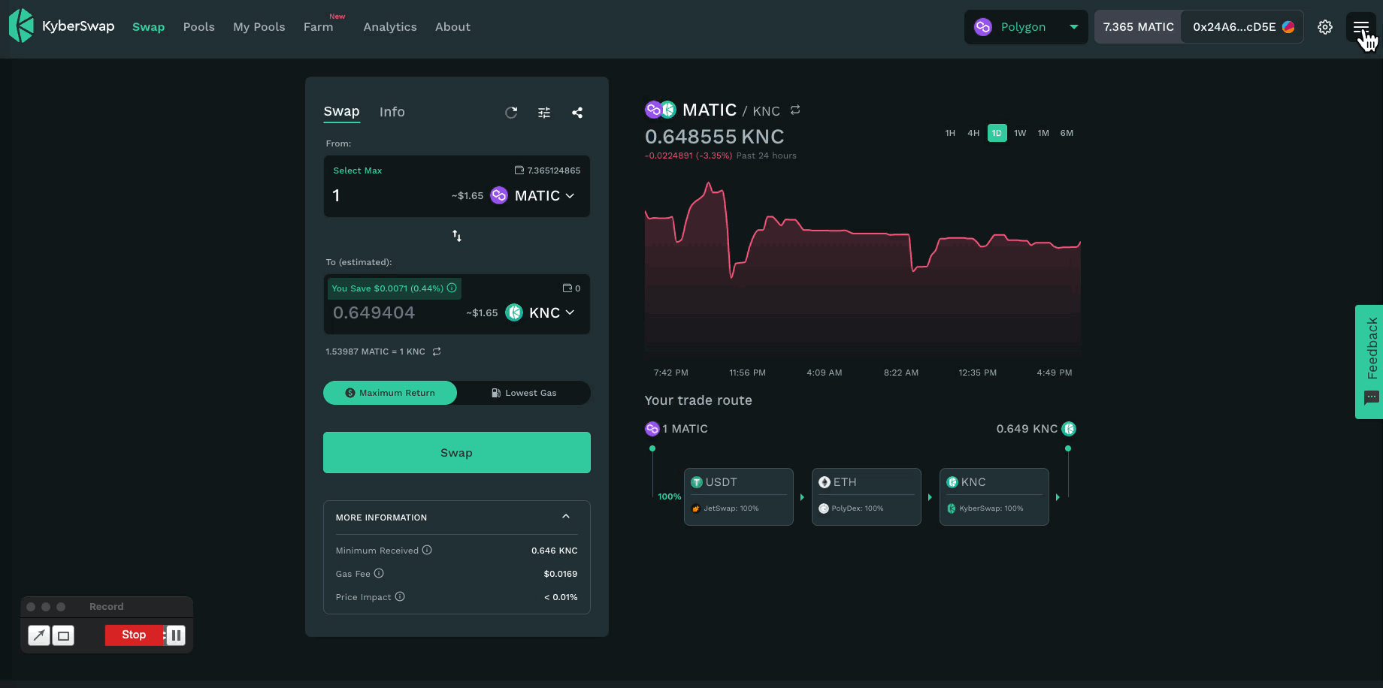1383x688 pixels.
Task: Flip the MATIC / KNC chart pair icon
Action: [x=795, y=110]
